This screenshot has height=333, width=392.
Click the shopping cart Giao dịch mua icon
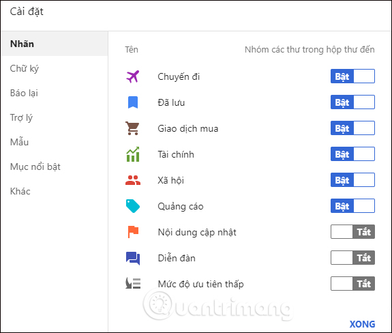pos(132,128)
